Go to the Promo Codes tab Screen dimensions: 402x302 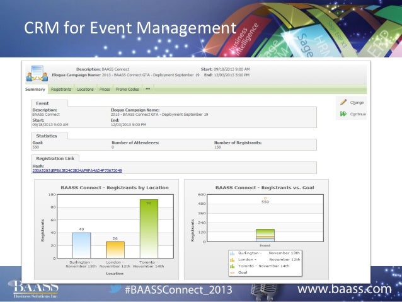tap(127, 90)
